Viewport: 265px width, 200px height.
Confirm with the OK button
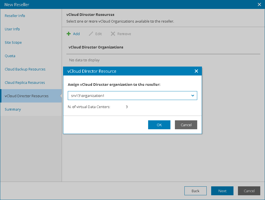[x=159, y=125]
